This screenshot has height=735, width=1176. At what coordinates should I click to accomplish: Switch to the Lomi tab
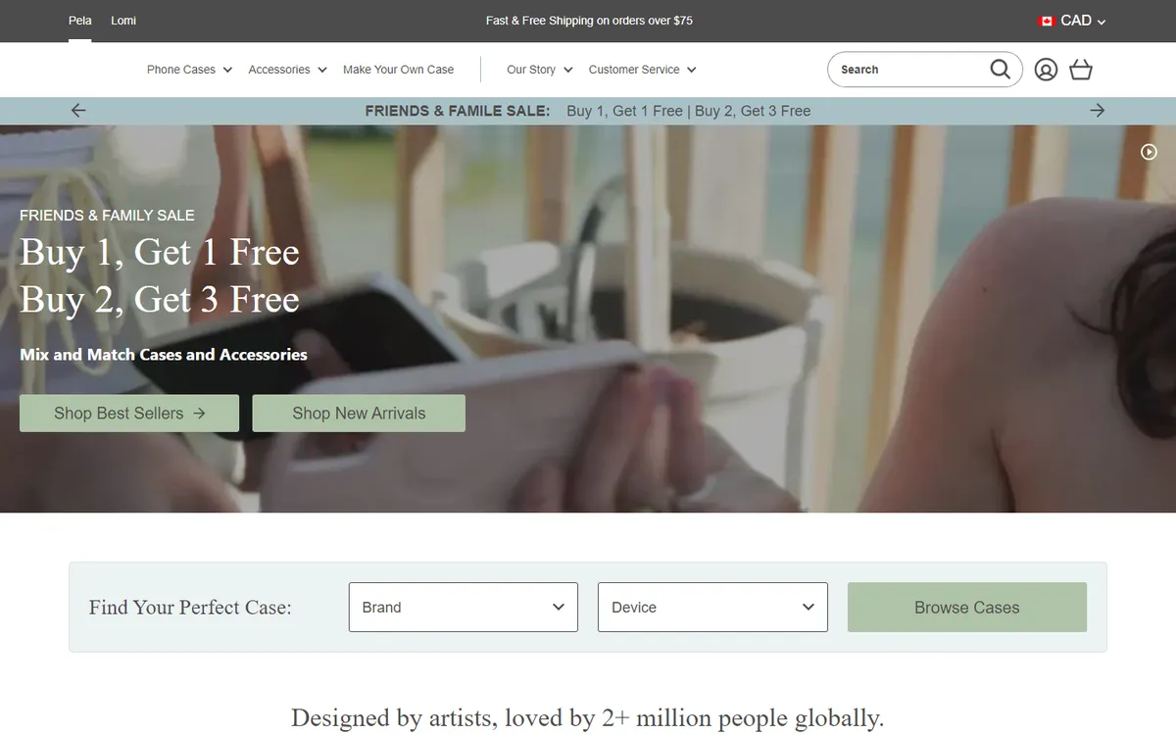(123, 21)
